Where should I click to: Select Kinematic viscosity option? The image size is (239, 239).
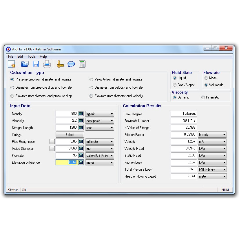pos(210,97)
